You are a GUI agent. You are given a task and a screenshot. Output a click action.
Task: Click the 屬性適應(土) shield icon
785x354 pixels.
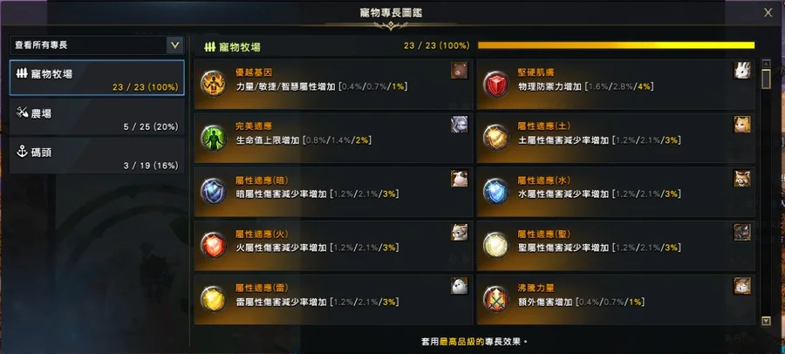coord(496,137)
